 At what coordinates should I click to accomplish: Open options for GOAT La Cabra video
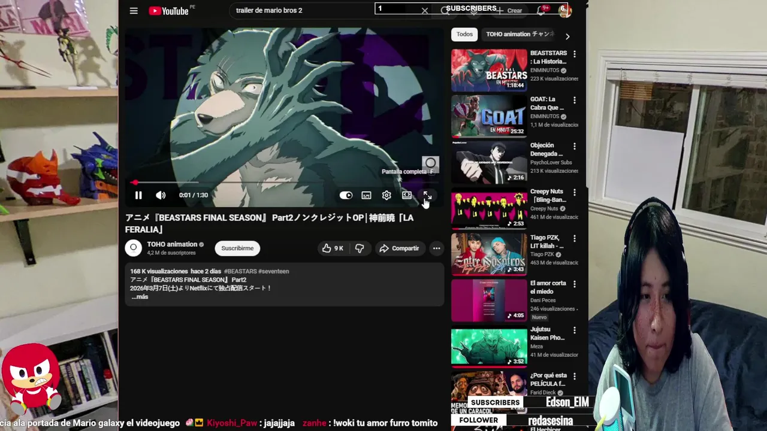(x=575, y=100)
